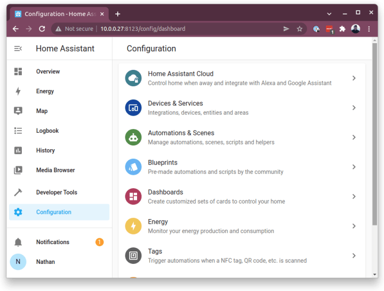Open Nathan's user avatar
The image size is (384, 291).
click(x=18, y=262)
